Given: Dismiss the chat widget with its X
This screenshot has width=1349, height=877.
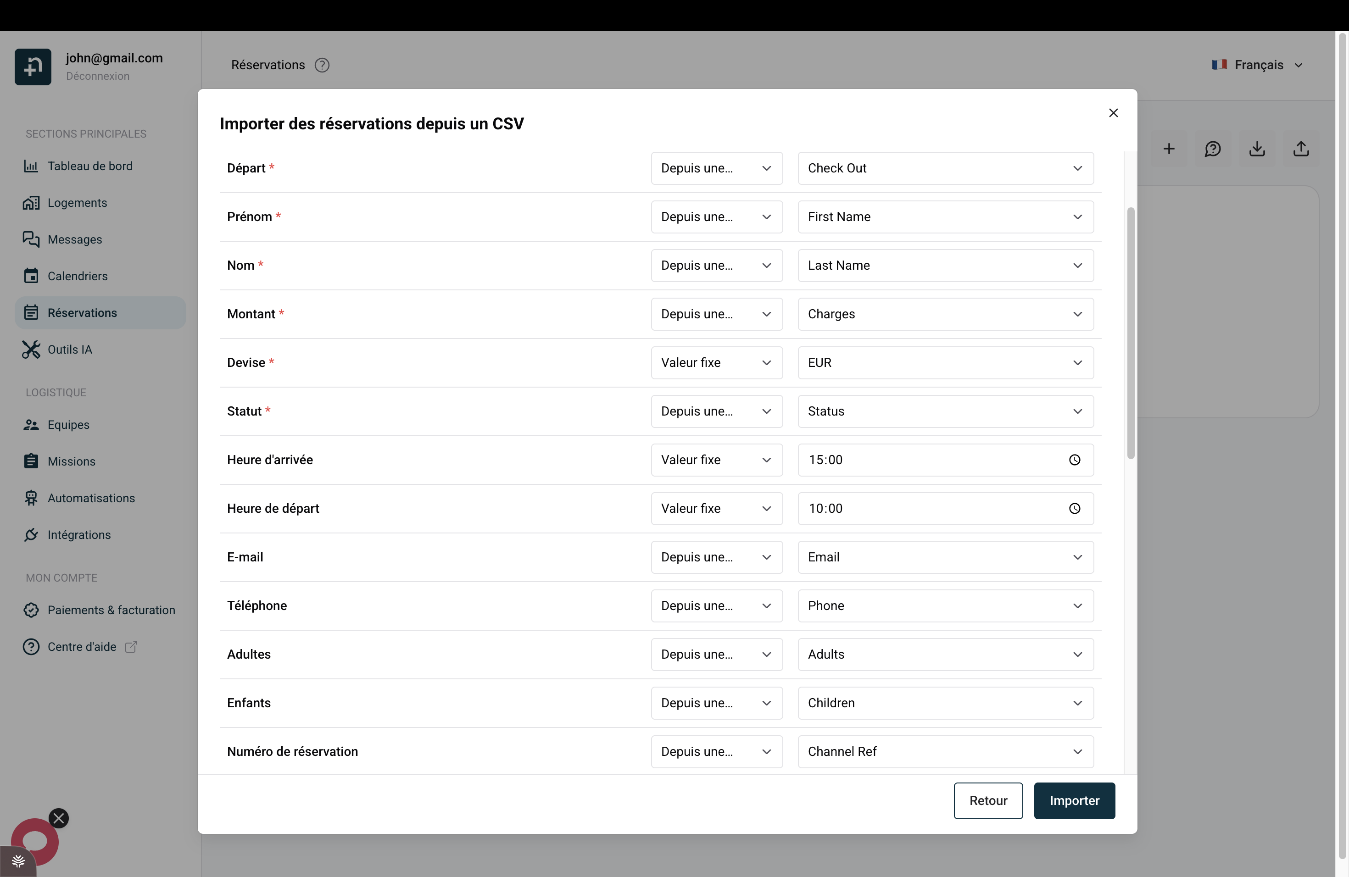Looking at the screenshot, I should click(x=59, y=819).
